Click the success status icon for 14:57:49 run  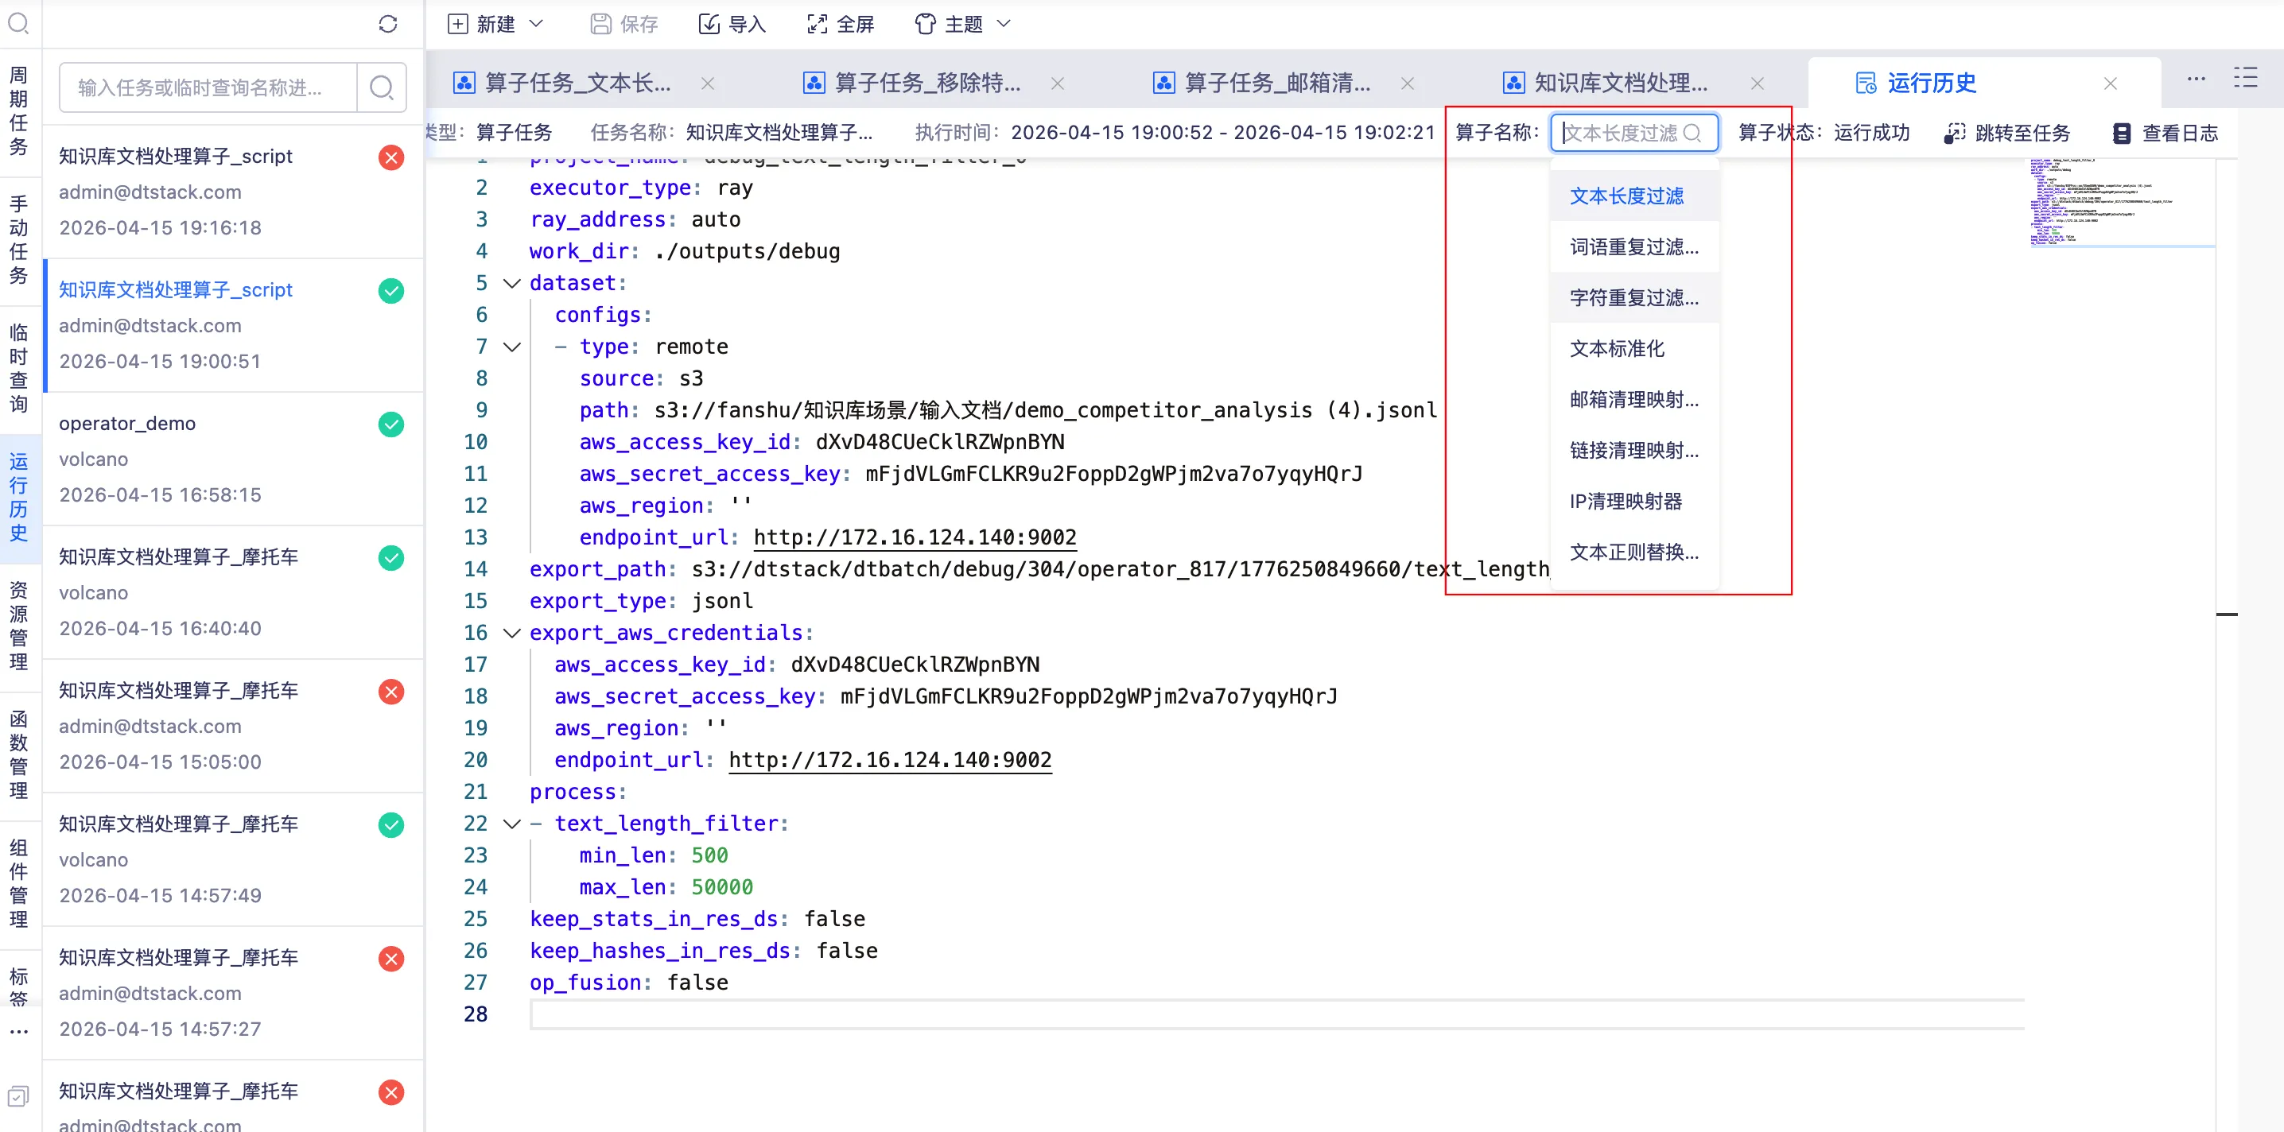click(391, 825)
